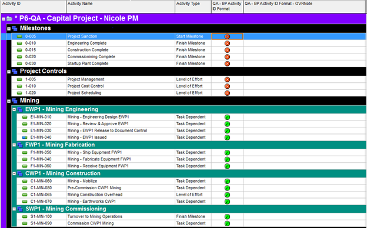
Task: Click green pass indicator for E1-MIN-040
Action: pyautogui.click(x=227, y=138)
